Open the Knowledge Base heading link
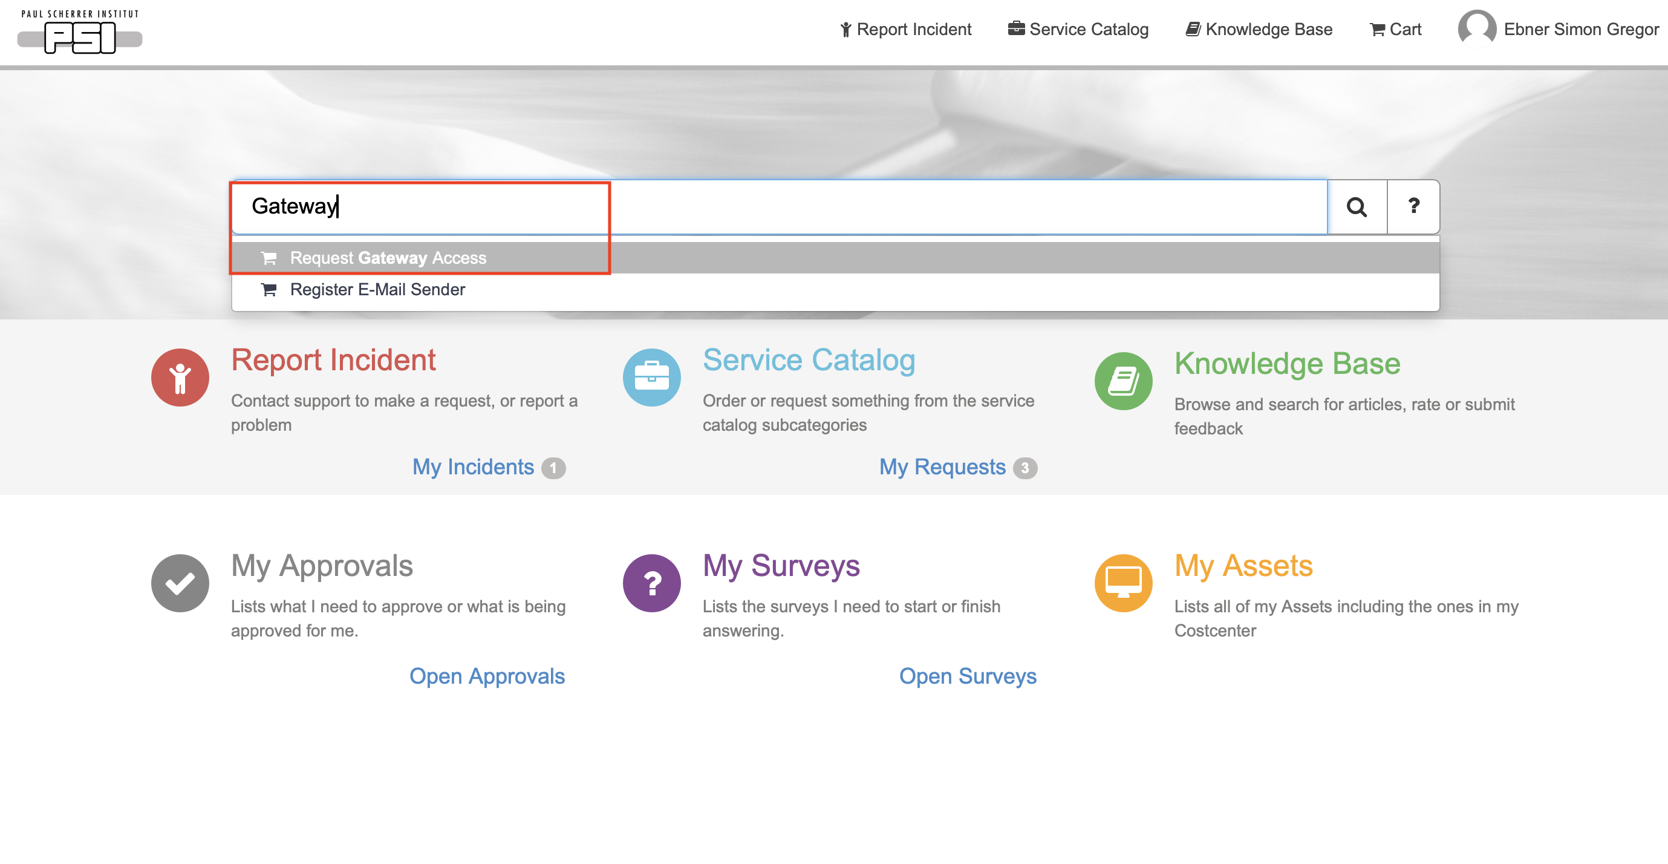 tap(1287, 364)
